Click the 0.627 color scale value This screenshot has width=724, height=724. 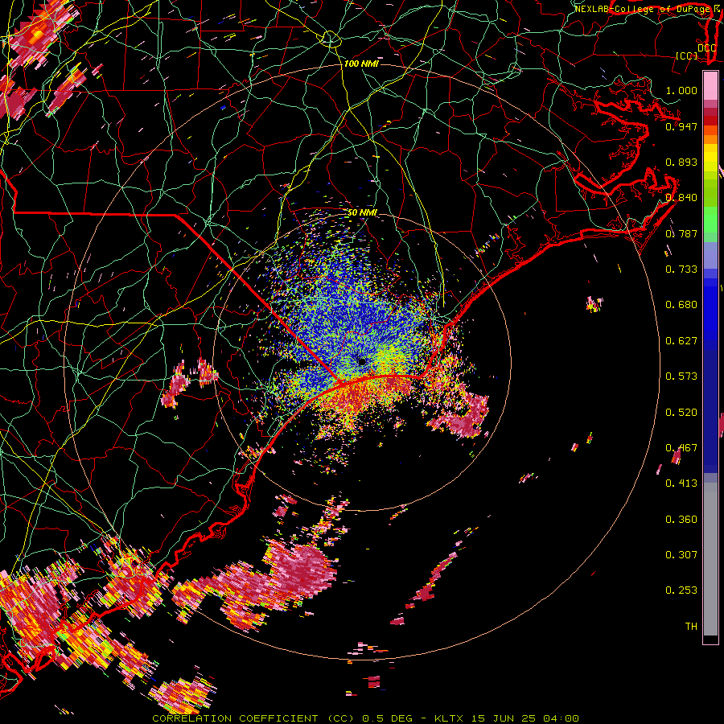681,341
